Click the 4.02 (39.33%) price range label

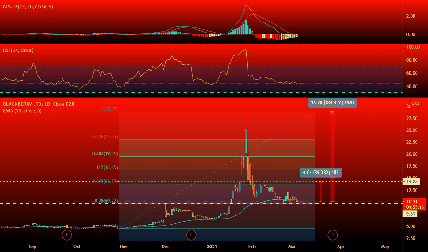[321, 172]
